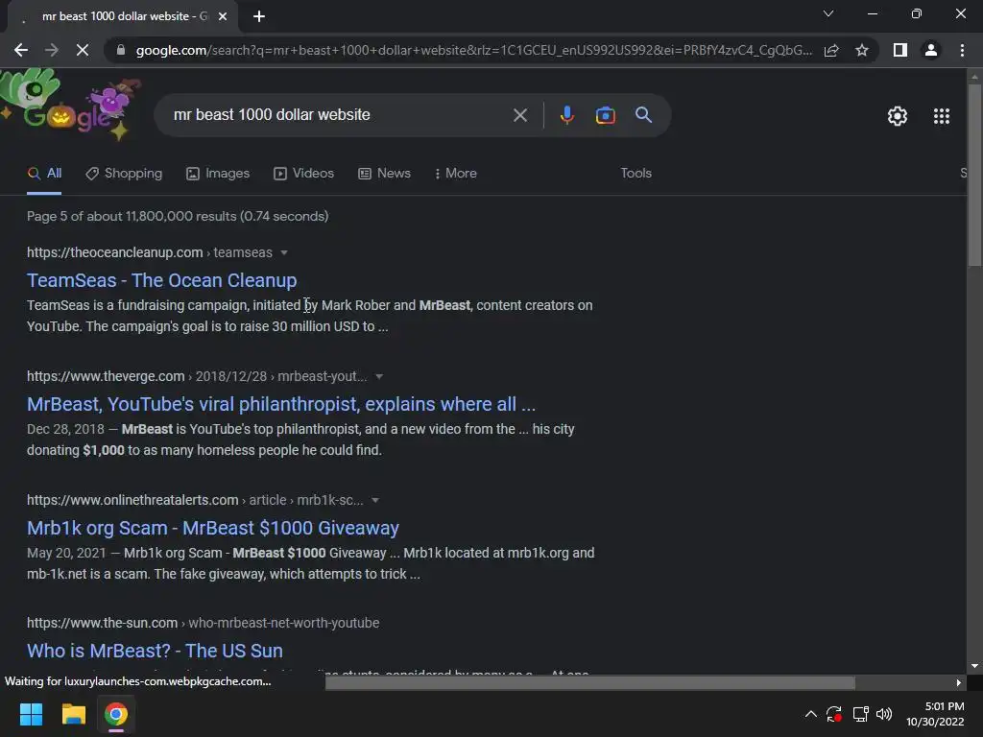The image size is (983, 737).
Task: Open Chrome profile avatar menu
Action: [931, 50]
